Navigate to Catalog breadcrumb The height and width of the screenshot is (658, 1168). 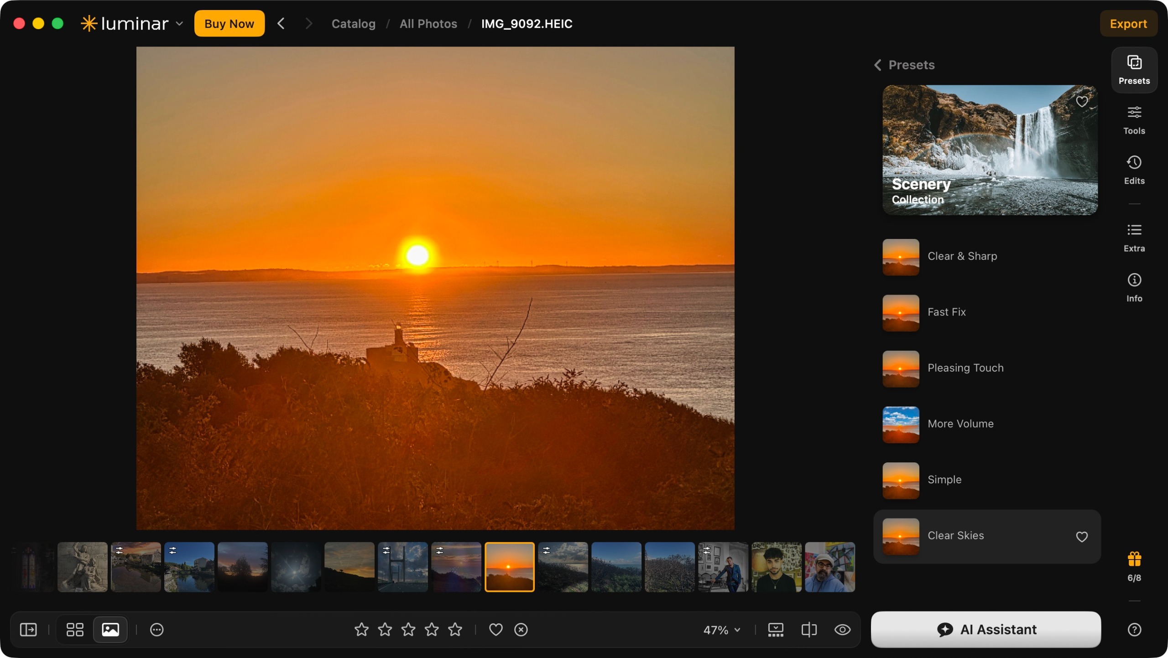(x=353, y=24)
